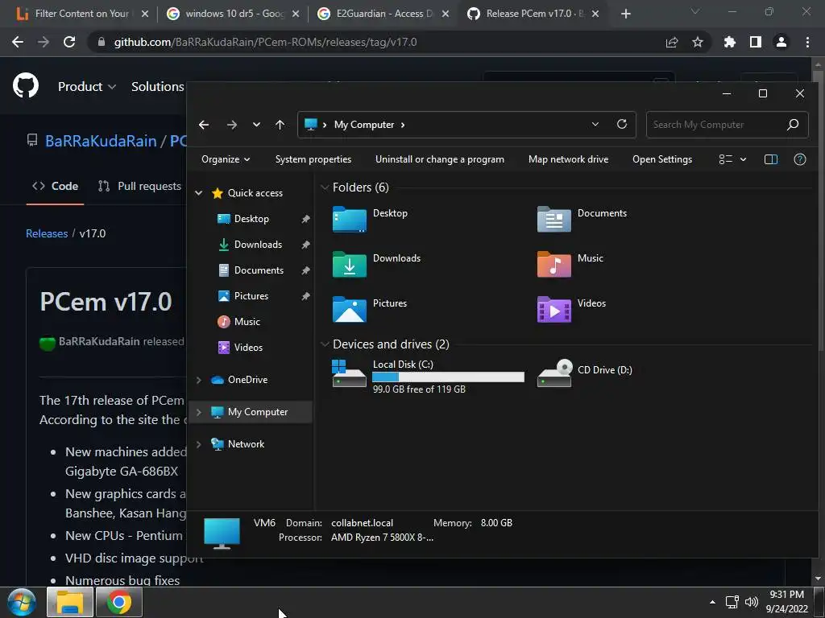Refresh the My Computer view
This screenshot has height=618, width=825.
coord(622,124)
